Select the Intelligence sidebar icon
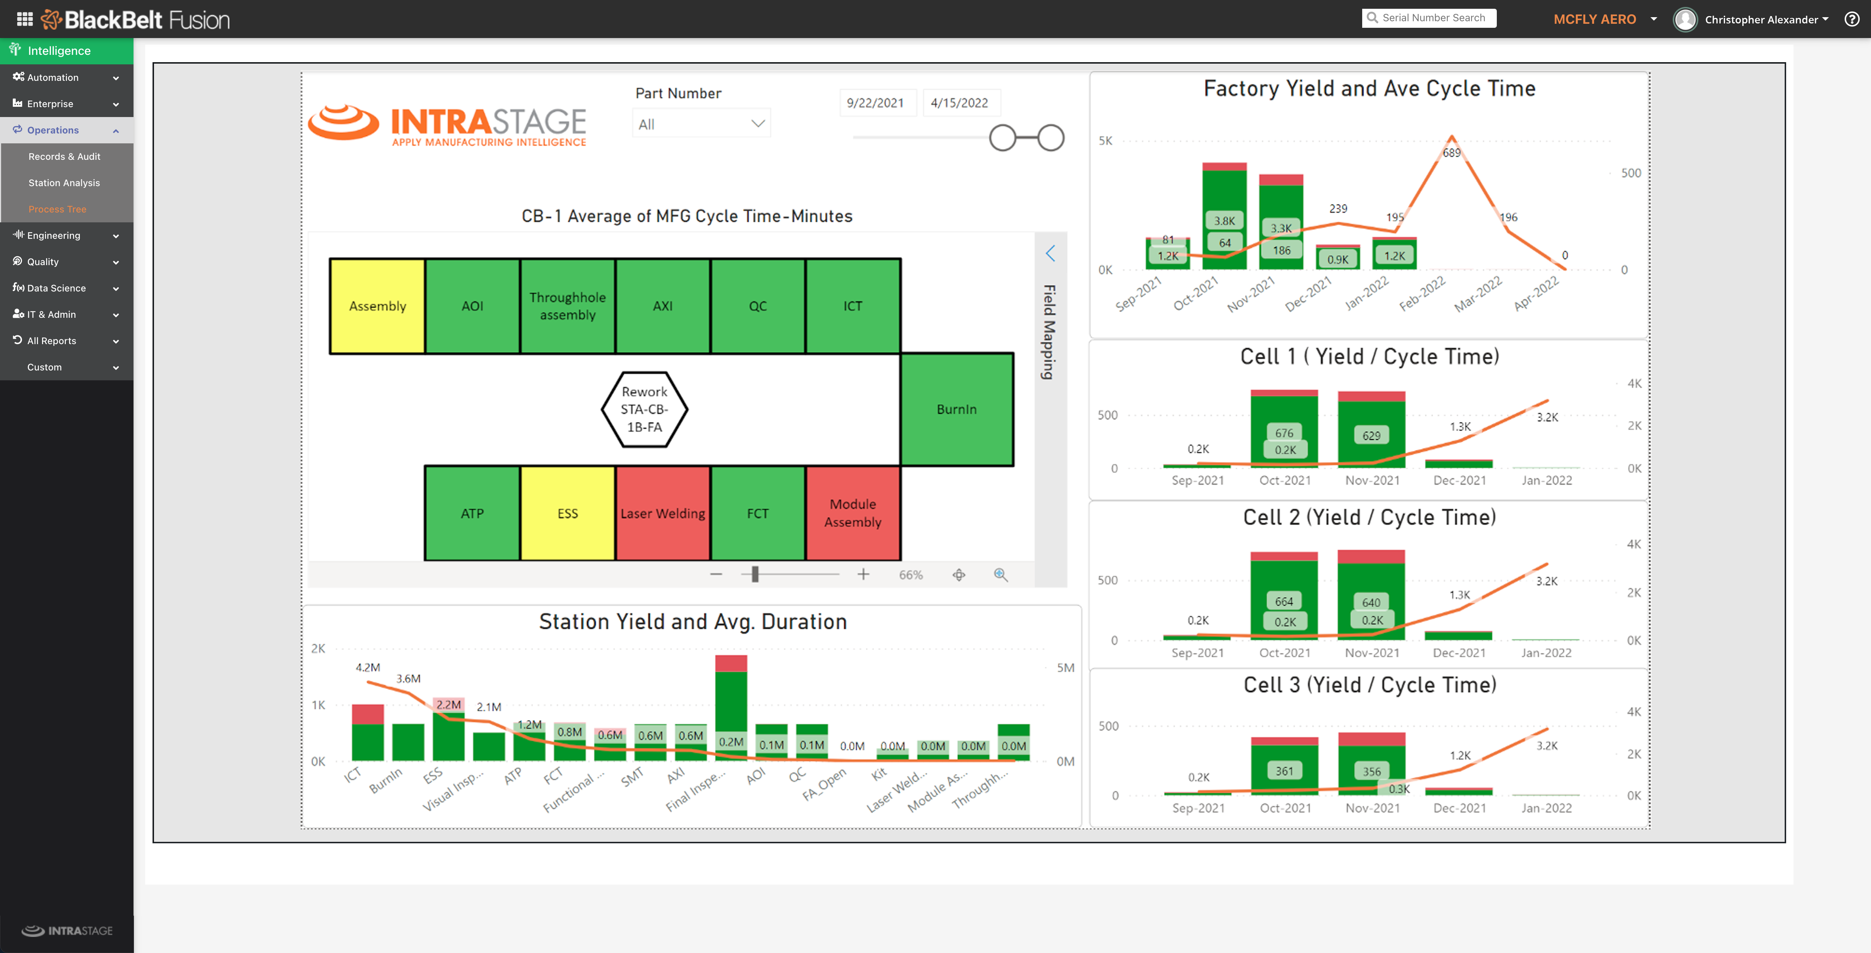The image size is (1871, 953). (x=15, y=50)
